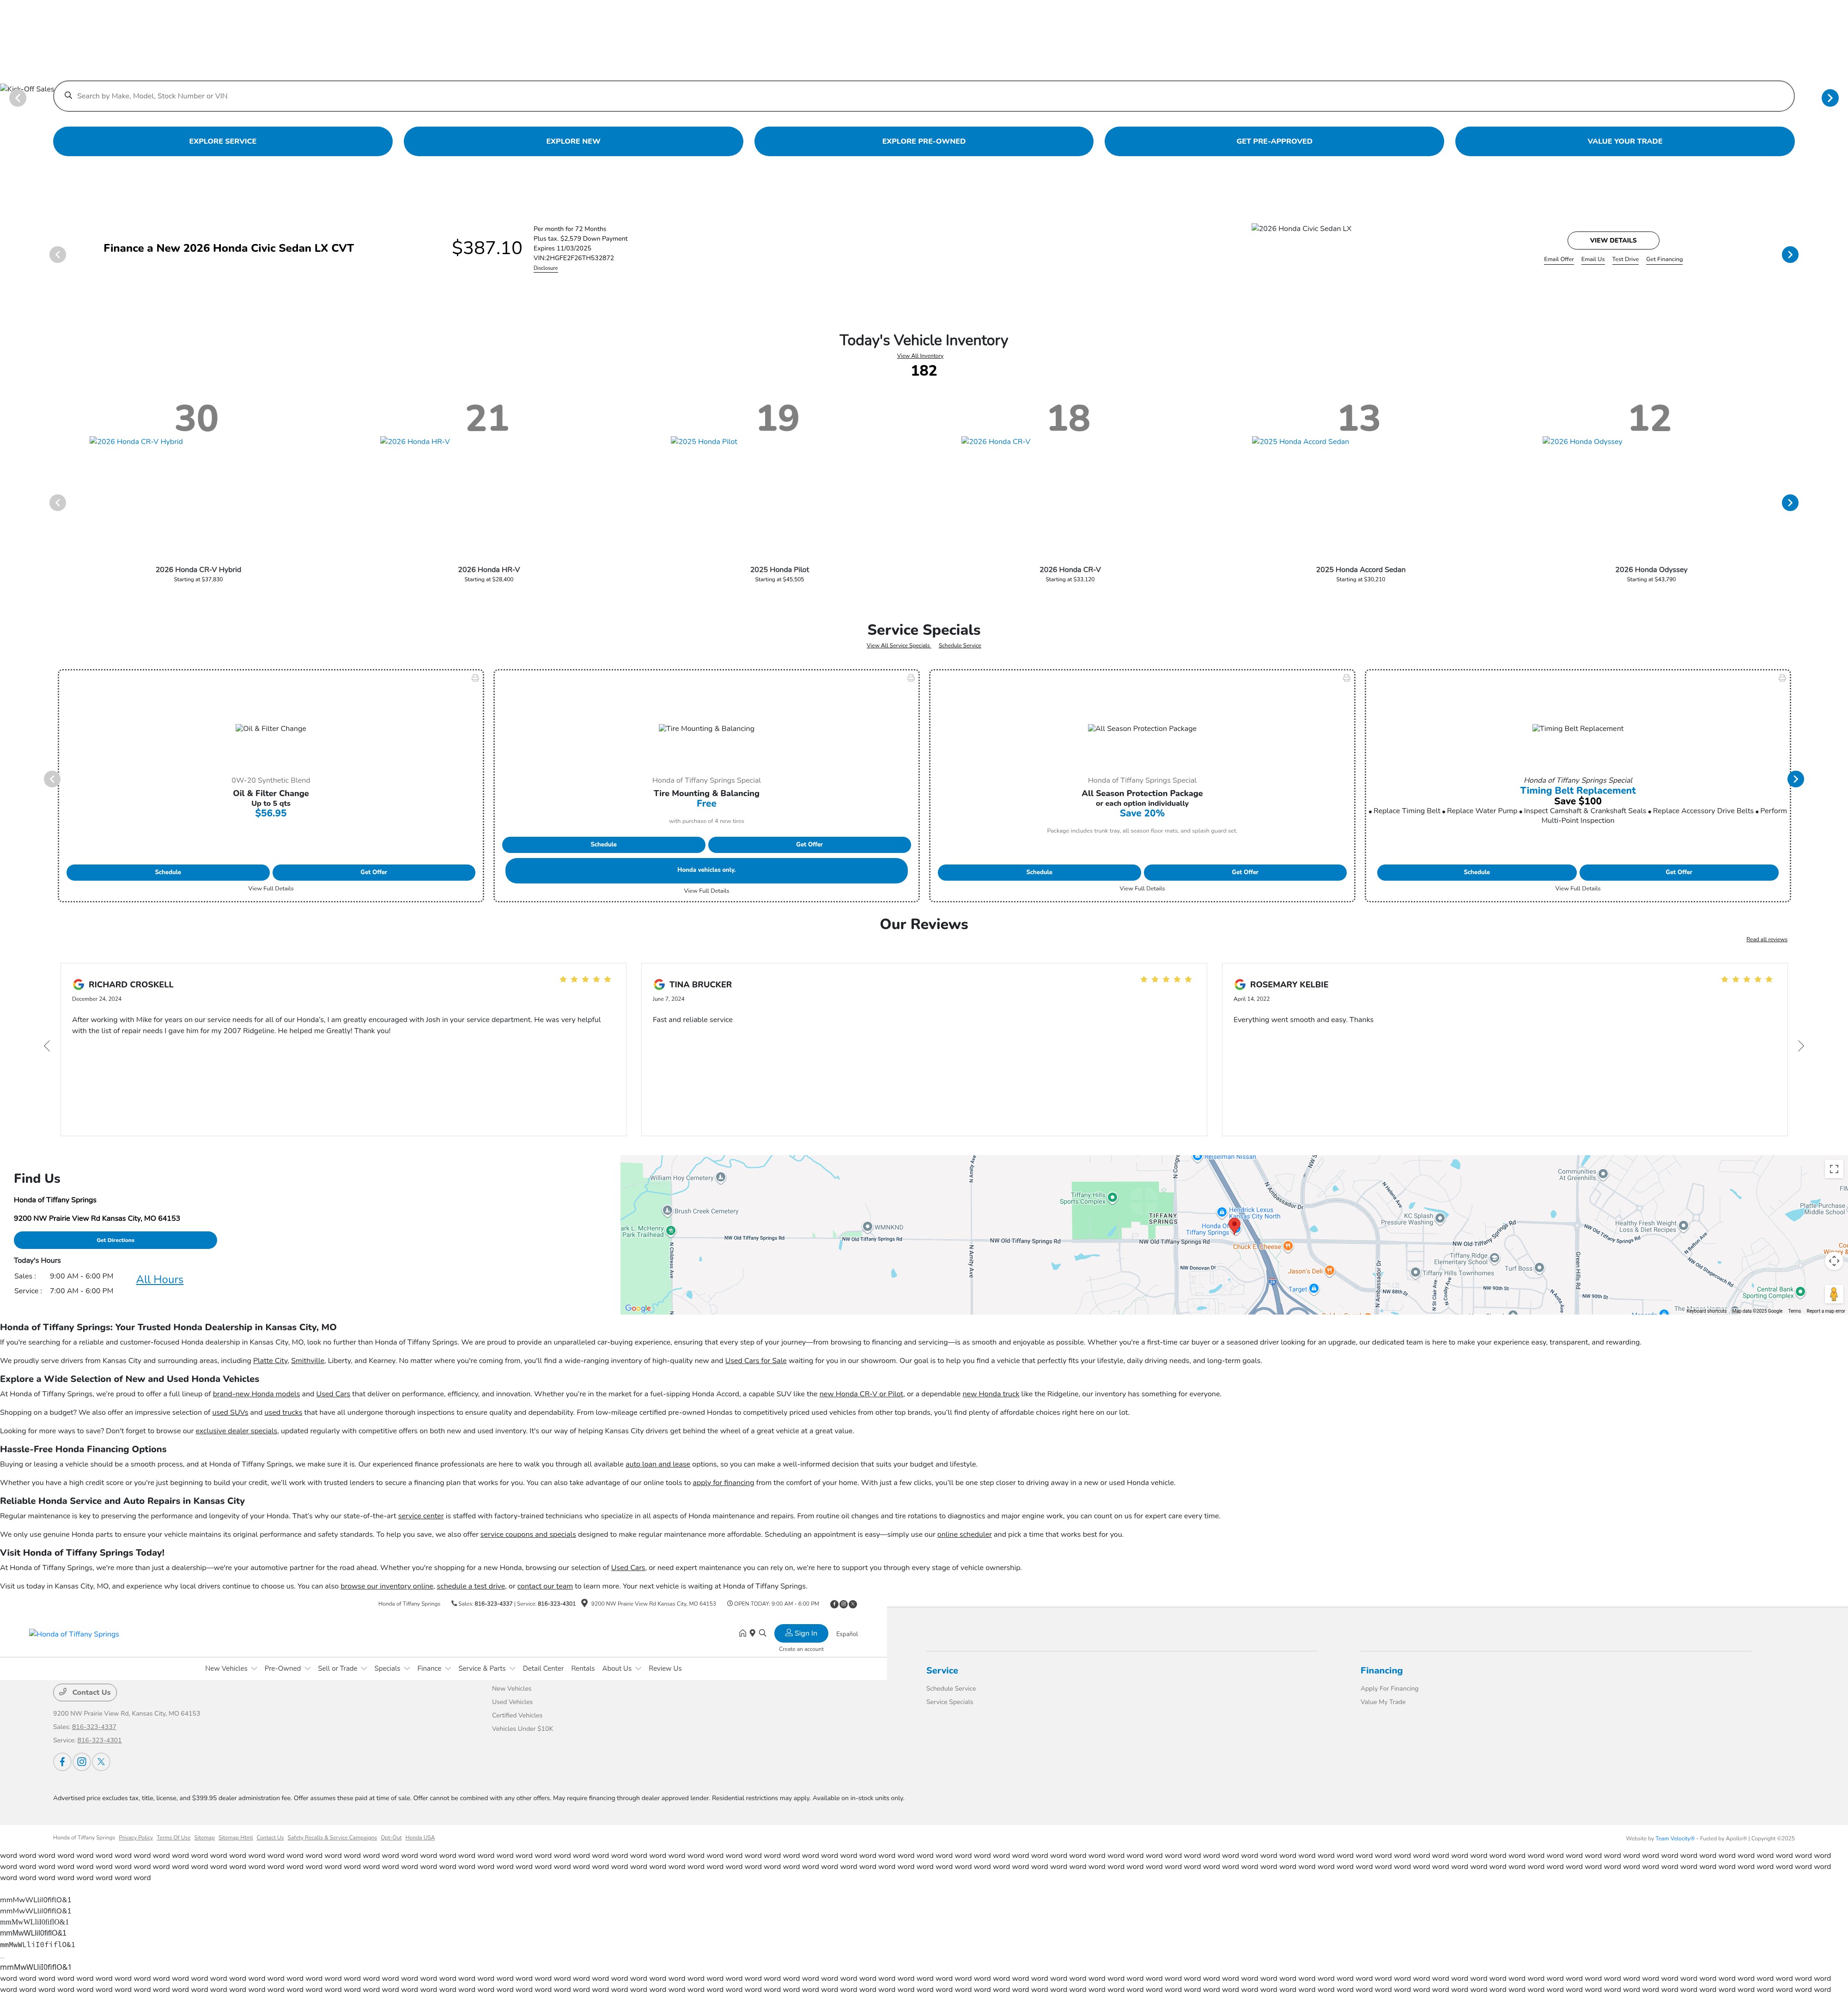
Task: Click the Sign In button
Action: click(801, 1633)
